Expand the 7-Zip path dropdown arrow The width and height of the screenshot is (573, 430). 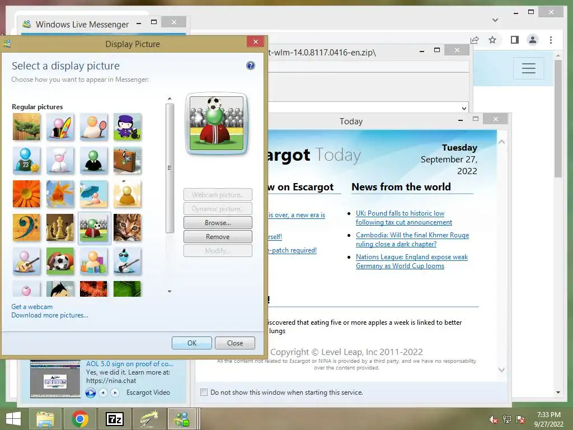tap(464, 108)
